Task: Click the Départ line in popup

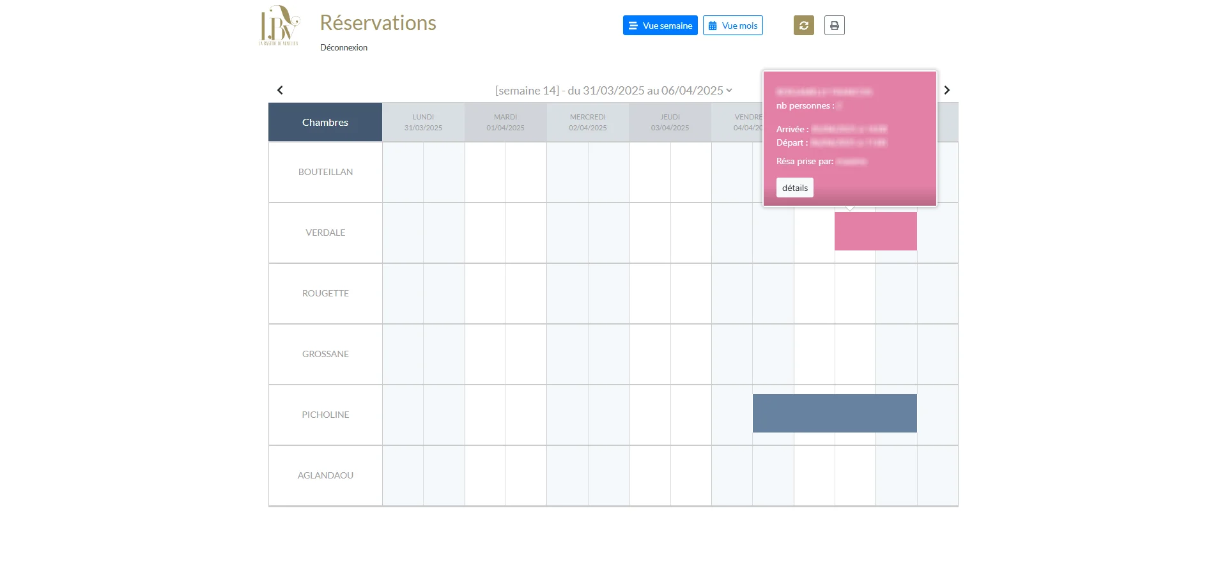Action: tap(831, 142)
